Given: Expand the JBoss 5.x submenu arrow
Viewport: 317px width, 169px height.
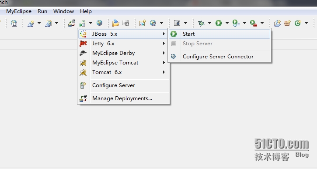Looking at the screenshot, I should point(164,34).
